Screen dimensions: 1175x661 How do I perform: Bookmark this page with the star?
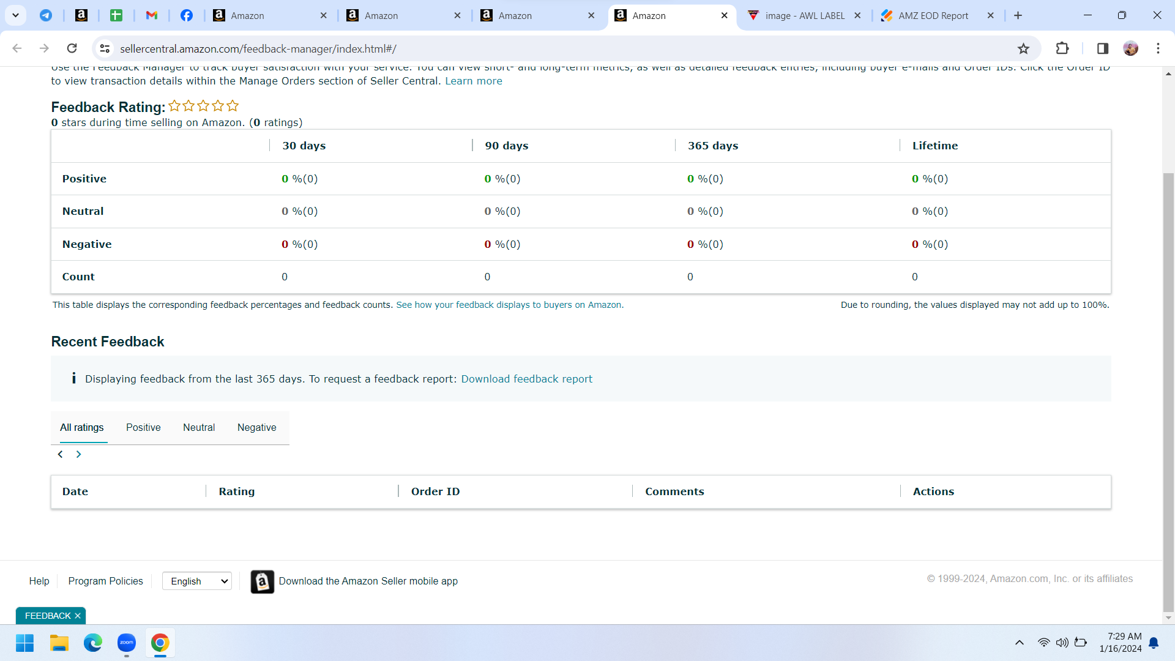coord(1023,48)
